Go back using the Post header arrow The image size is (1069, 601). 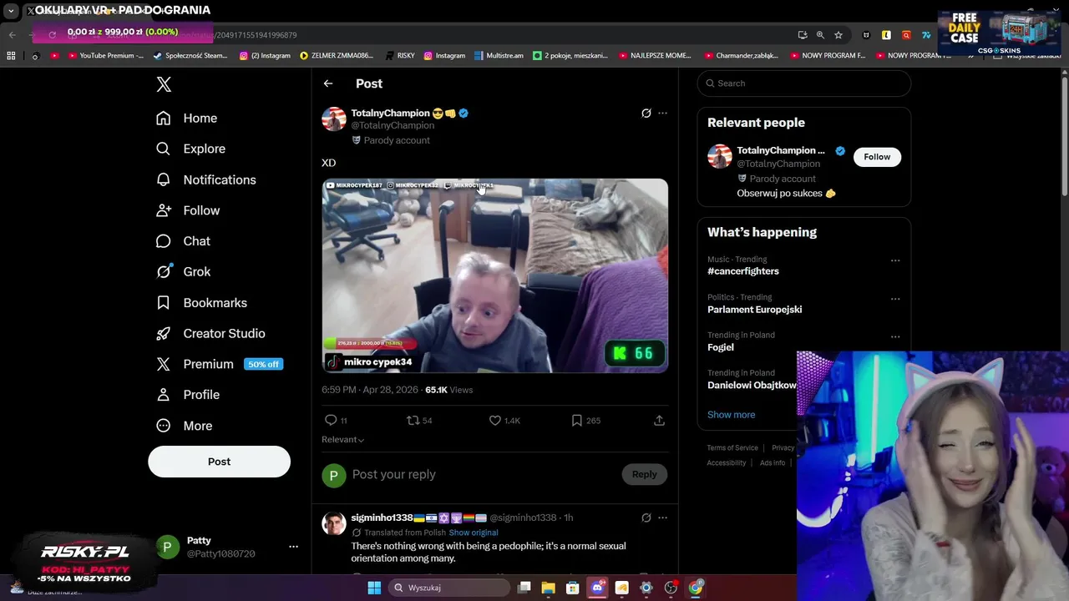coord(328,83)
